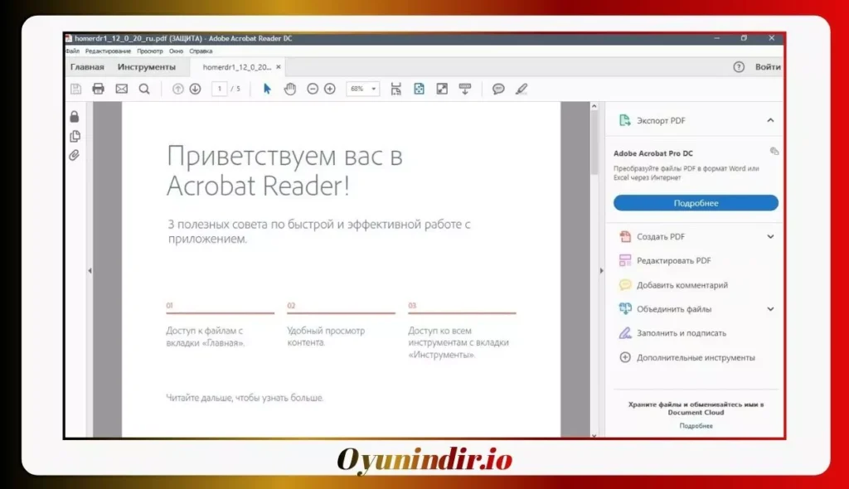Zoom in with plus icon
This screenshot has width=849, height=489.
click(x=330, y=89)
